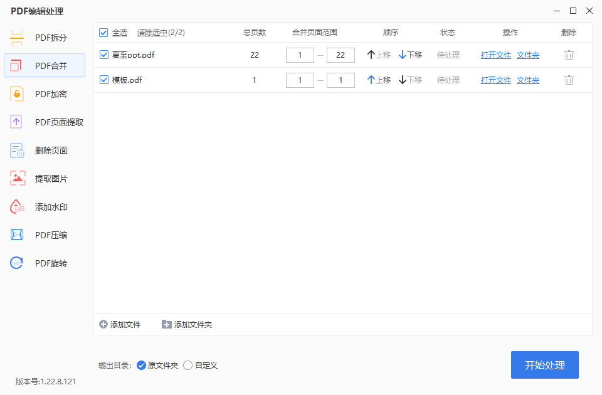The height and width of the screenshot is (395, 602).
Task: Open 夏至ppt.pdf's 文件夹 link
Action: tap(528, 55)
